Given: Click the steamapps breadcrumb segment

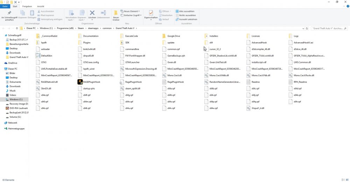Looking at the screenshot, I should tap(93, 28).
